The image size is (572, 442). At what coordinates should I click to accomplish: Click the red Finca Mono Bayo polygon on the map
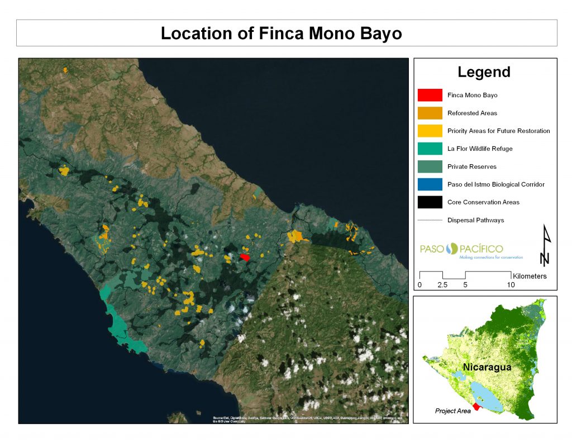pos(245,257)
